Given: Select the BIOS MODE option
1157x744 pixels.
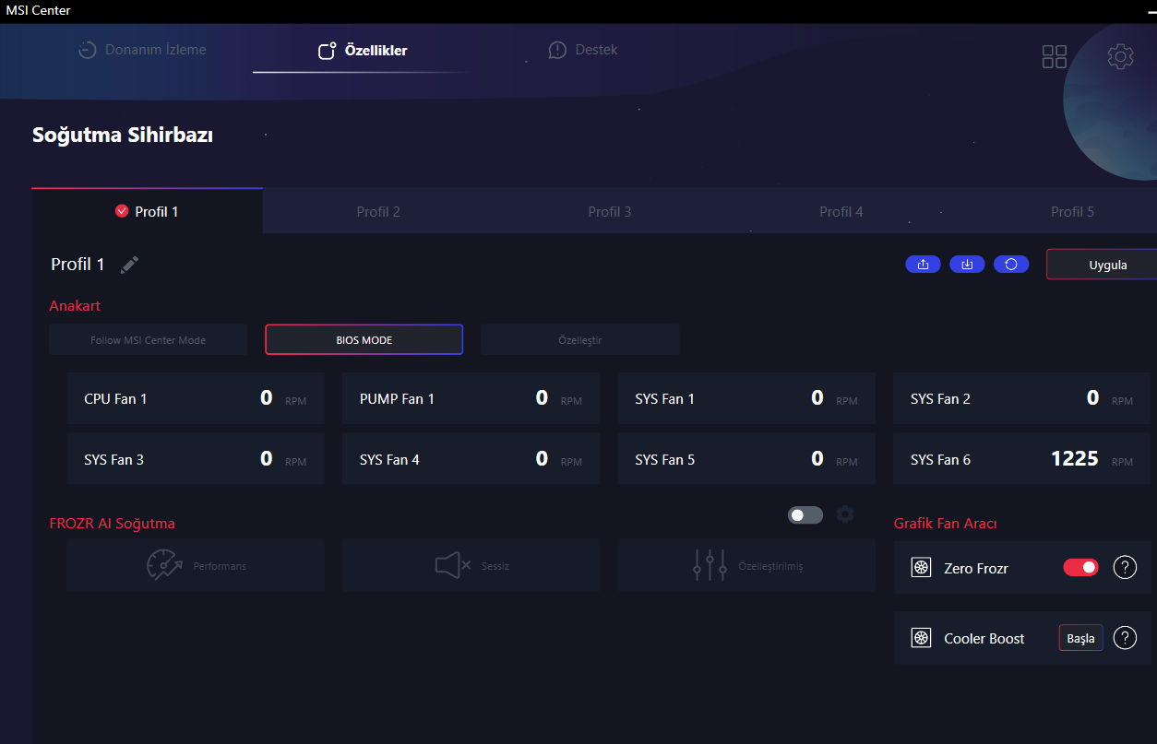Looking at the screenshot, I should point(364,340).
